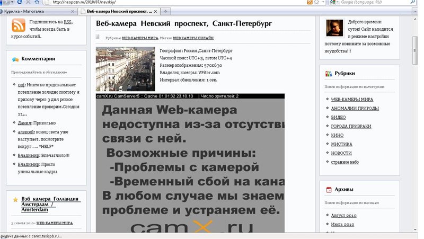Click the post document icon near Рубрика
The image size is (424, 239).
(98, 37)
